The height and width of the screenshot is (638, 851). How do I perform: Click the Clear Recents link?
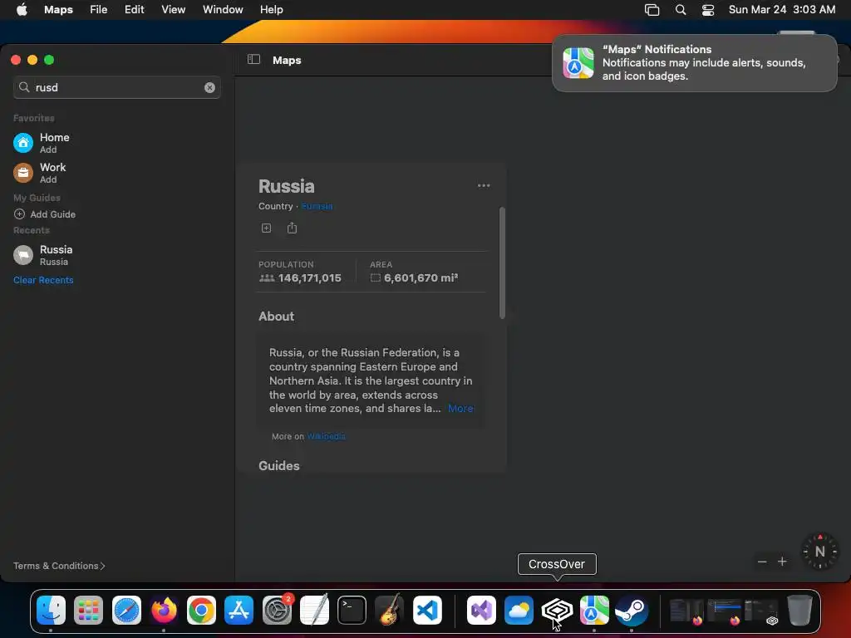(x=43, y=280)
